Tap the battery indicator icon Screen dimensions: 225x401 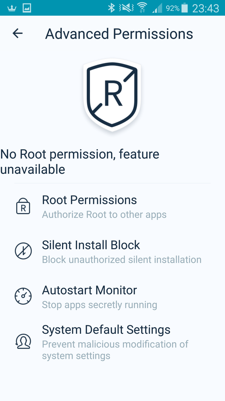tap(185, 8)
